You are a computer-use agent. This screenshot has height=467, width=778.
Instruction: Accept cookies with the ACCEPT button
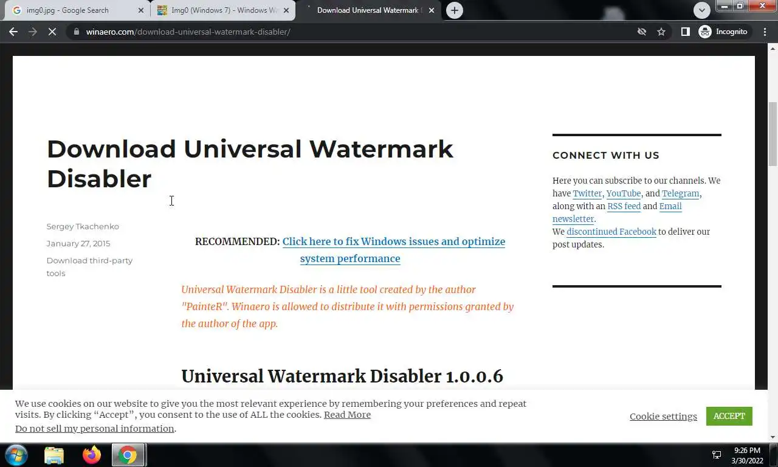pyautogui.click(x=729, y=416)
